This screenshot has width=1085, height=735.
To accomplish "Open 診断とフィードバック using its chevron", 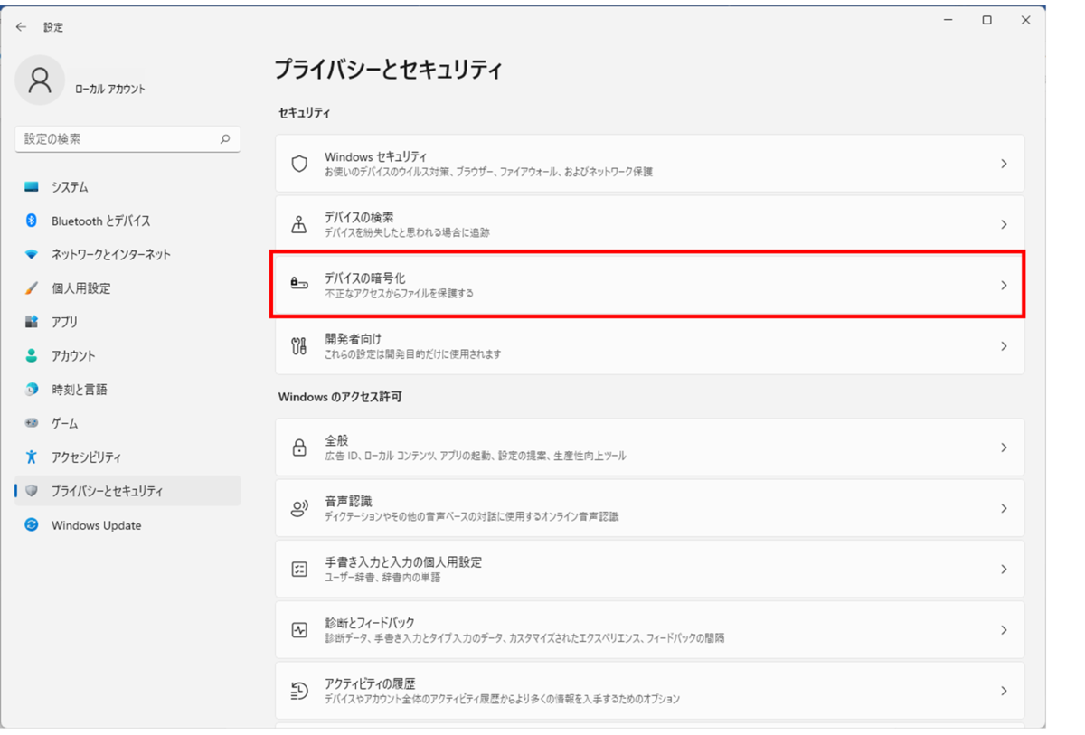I will click(x=1004, y=629).
